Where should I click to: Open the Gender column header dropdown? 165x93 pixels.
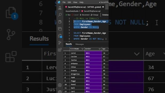pos(100,49)
